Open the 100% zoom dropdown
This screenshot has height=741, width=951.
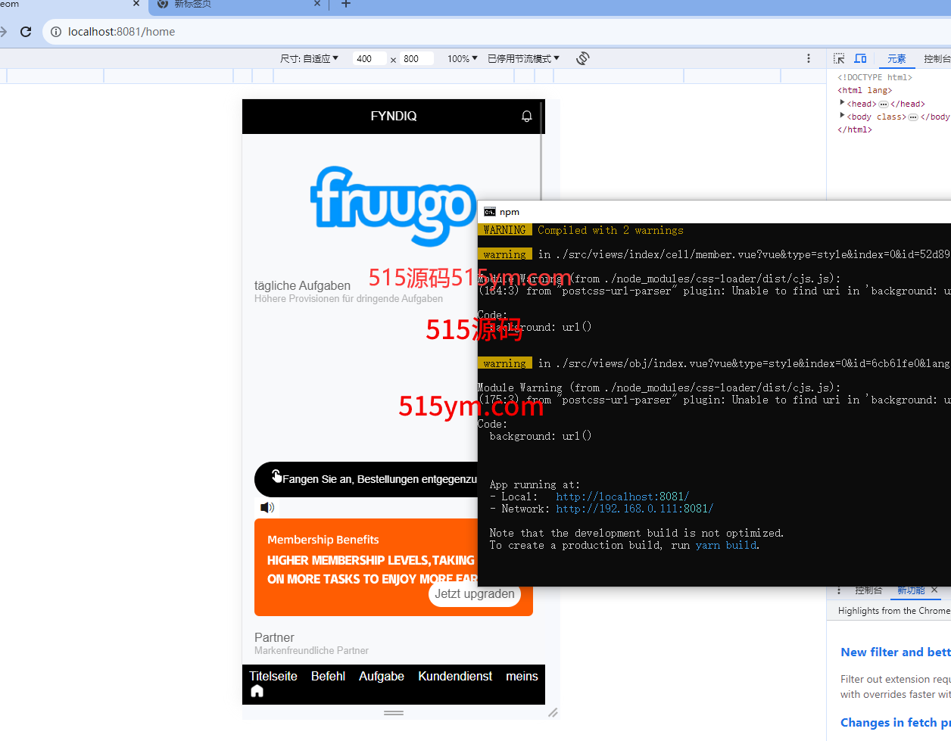(462, 58)
